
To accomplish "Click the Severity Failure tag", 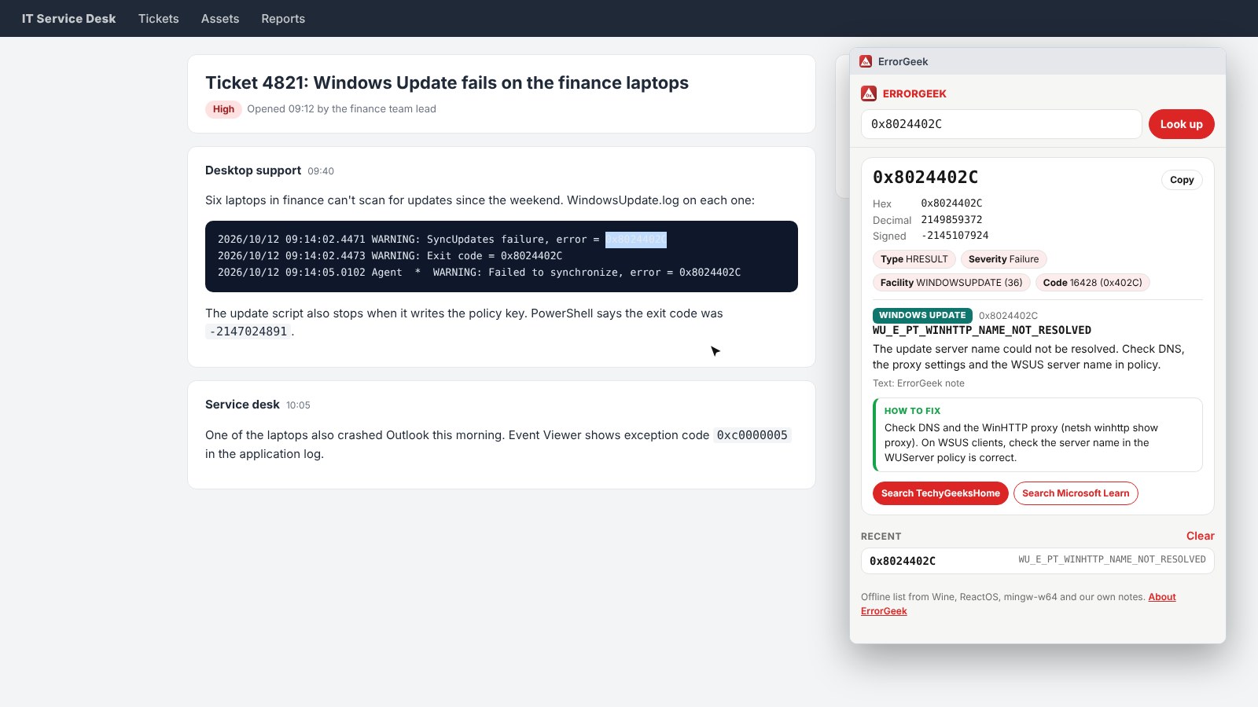I will pyautogui.click(x=1003, y=259).
